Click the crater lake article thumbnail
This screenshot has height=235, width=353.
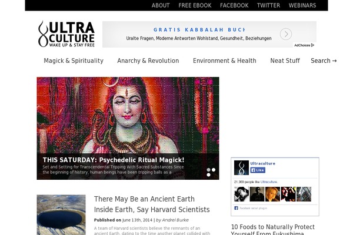61,215
